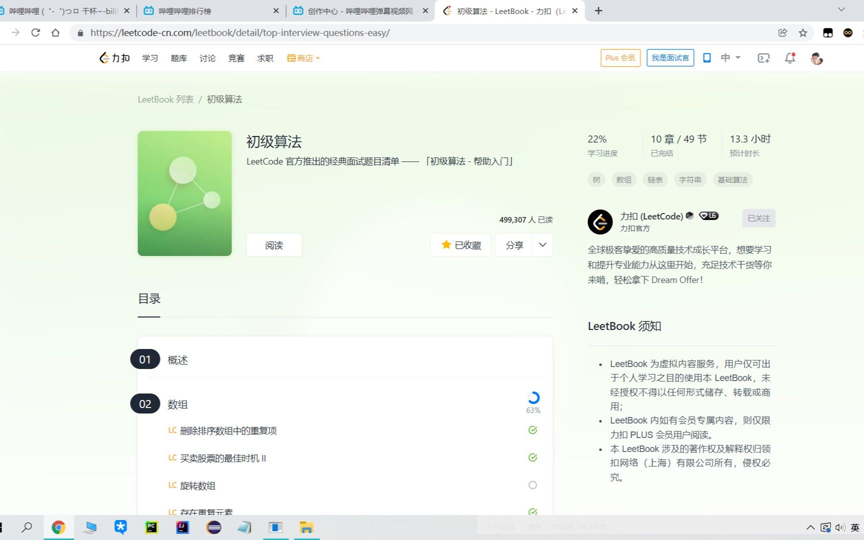Click the 树 topic tag
The height and width of the screenshot is (540, 864).
[x=596, y=179]
